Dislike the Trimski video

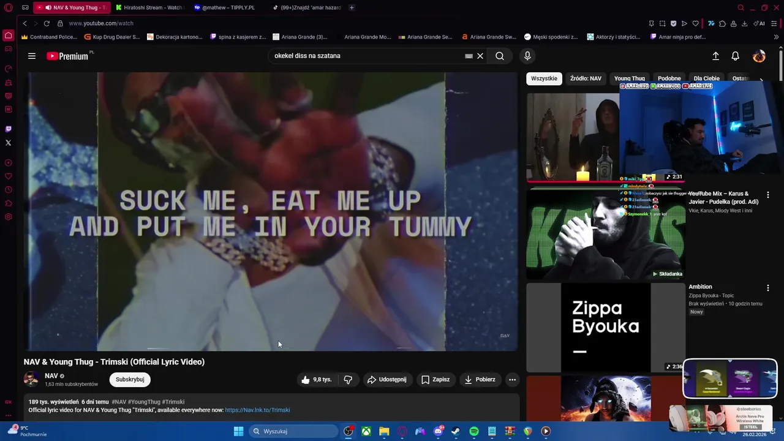click(348, 380)
